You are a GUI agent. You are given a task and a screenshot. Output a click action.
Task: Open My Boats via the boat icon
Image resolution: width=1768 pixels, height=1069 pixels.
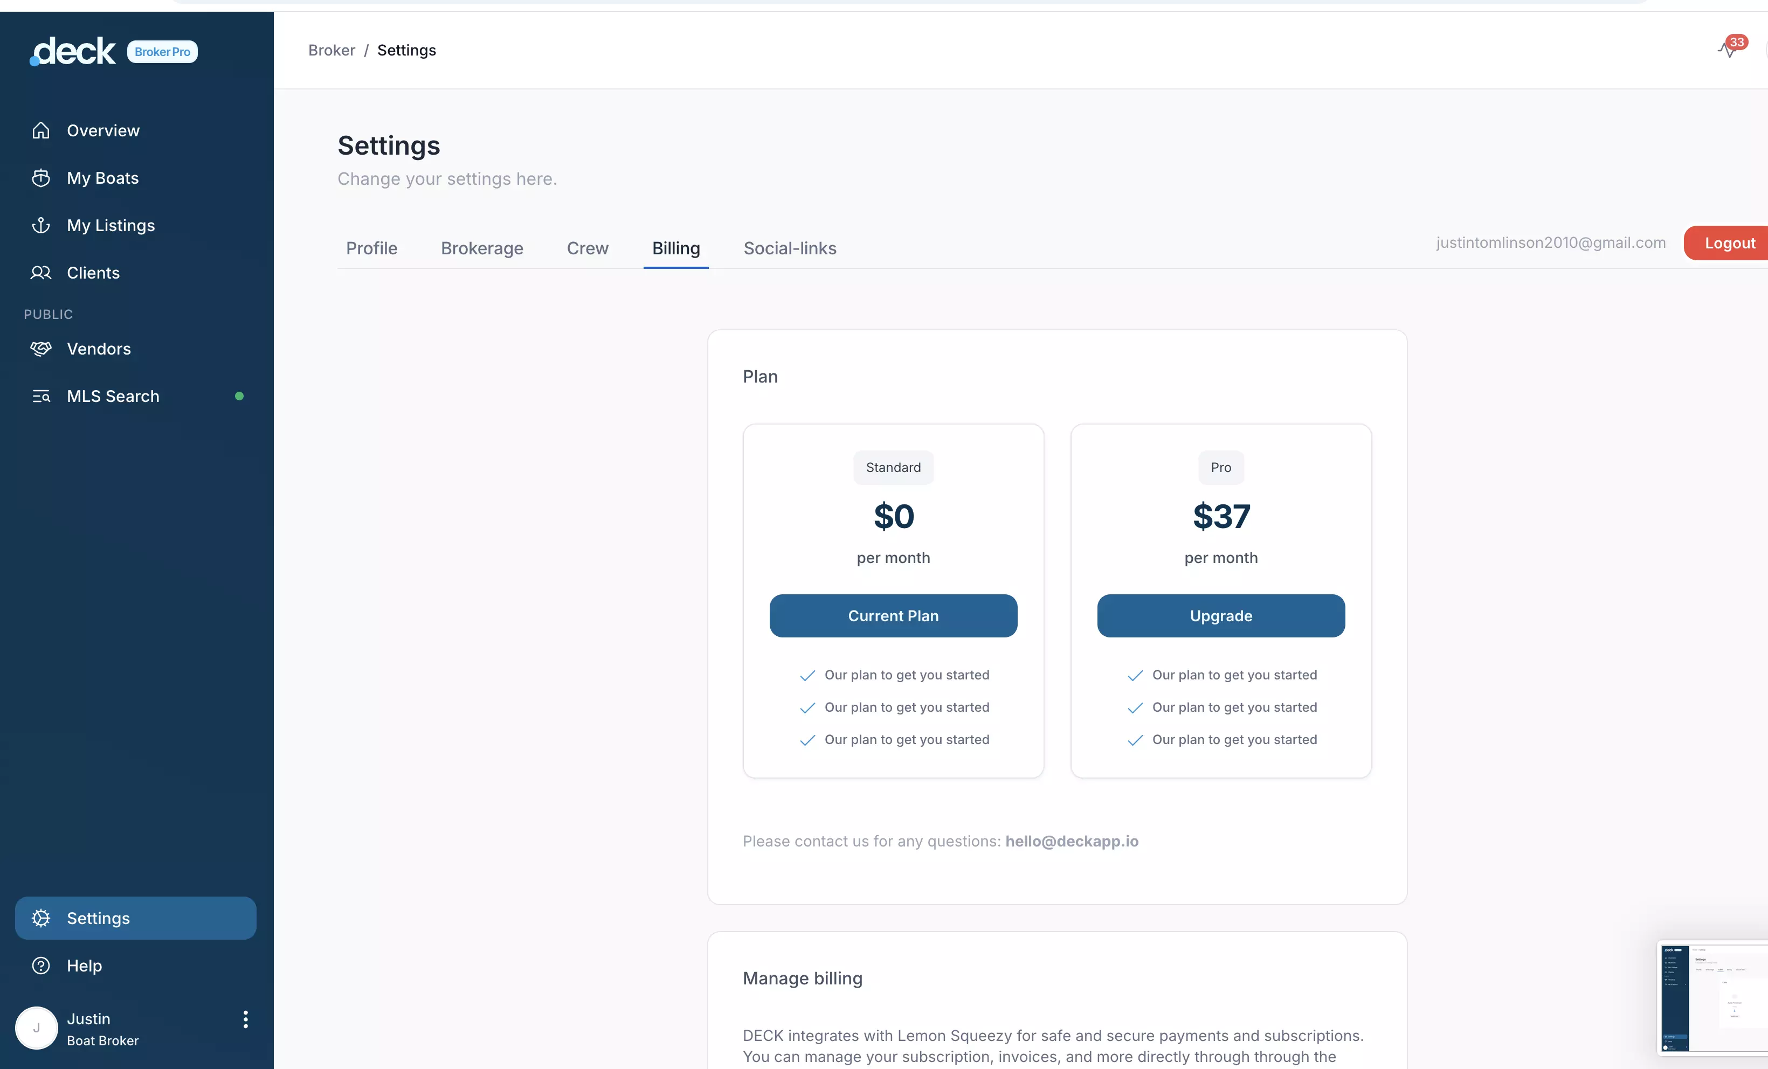(41, 178)
